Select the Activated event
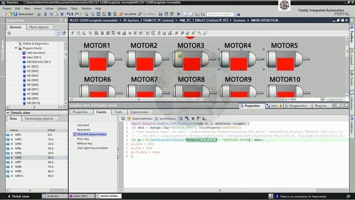355x200 pixels. pyautogui.click(x=83, y=125)
